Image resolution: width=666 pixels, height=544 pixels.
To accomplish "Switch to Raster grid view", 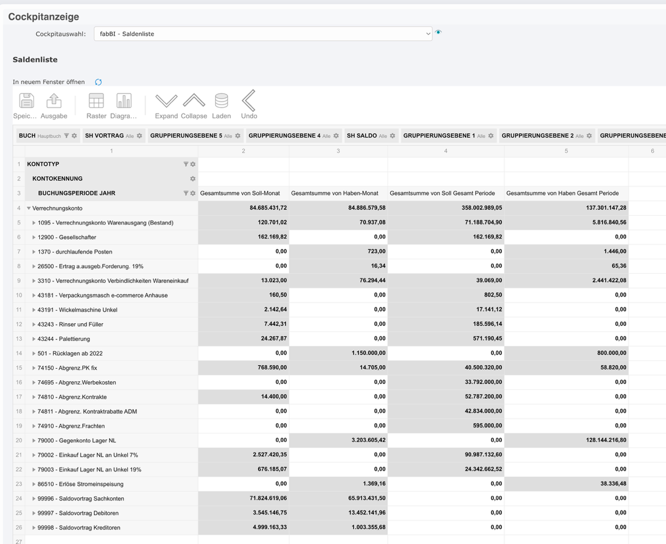I will [x=96, y=101].
